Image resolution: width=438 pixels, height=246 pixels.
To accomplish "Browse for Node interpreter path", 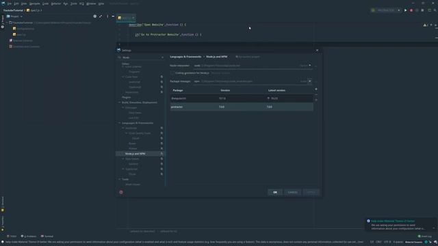I will [316, 66].
